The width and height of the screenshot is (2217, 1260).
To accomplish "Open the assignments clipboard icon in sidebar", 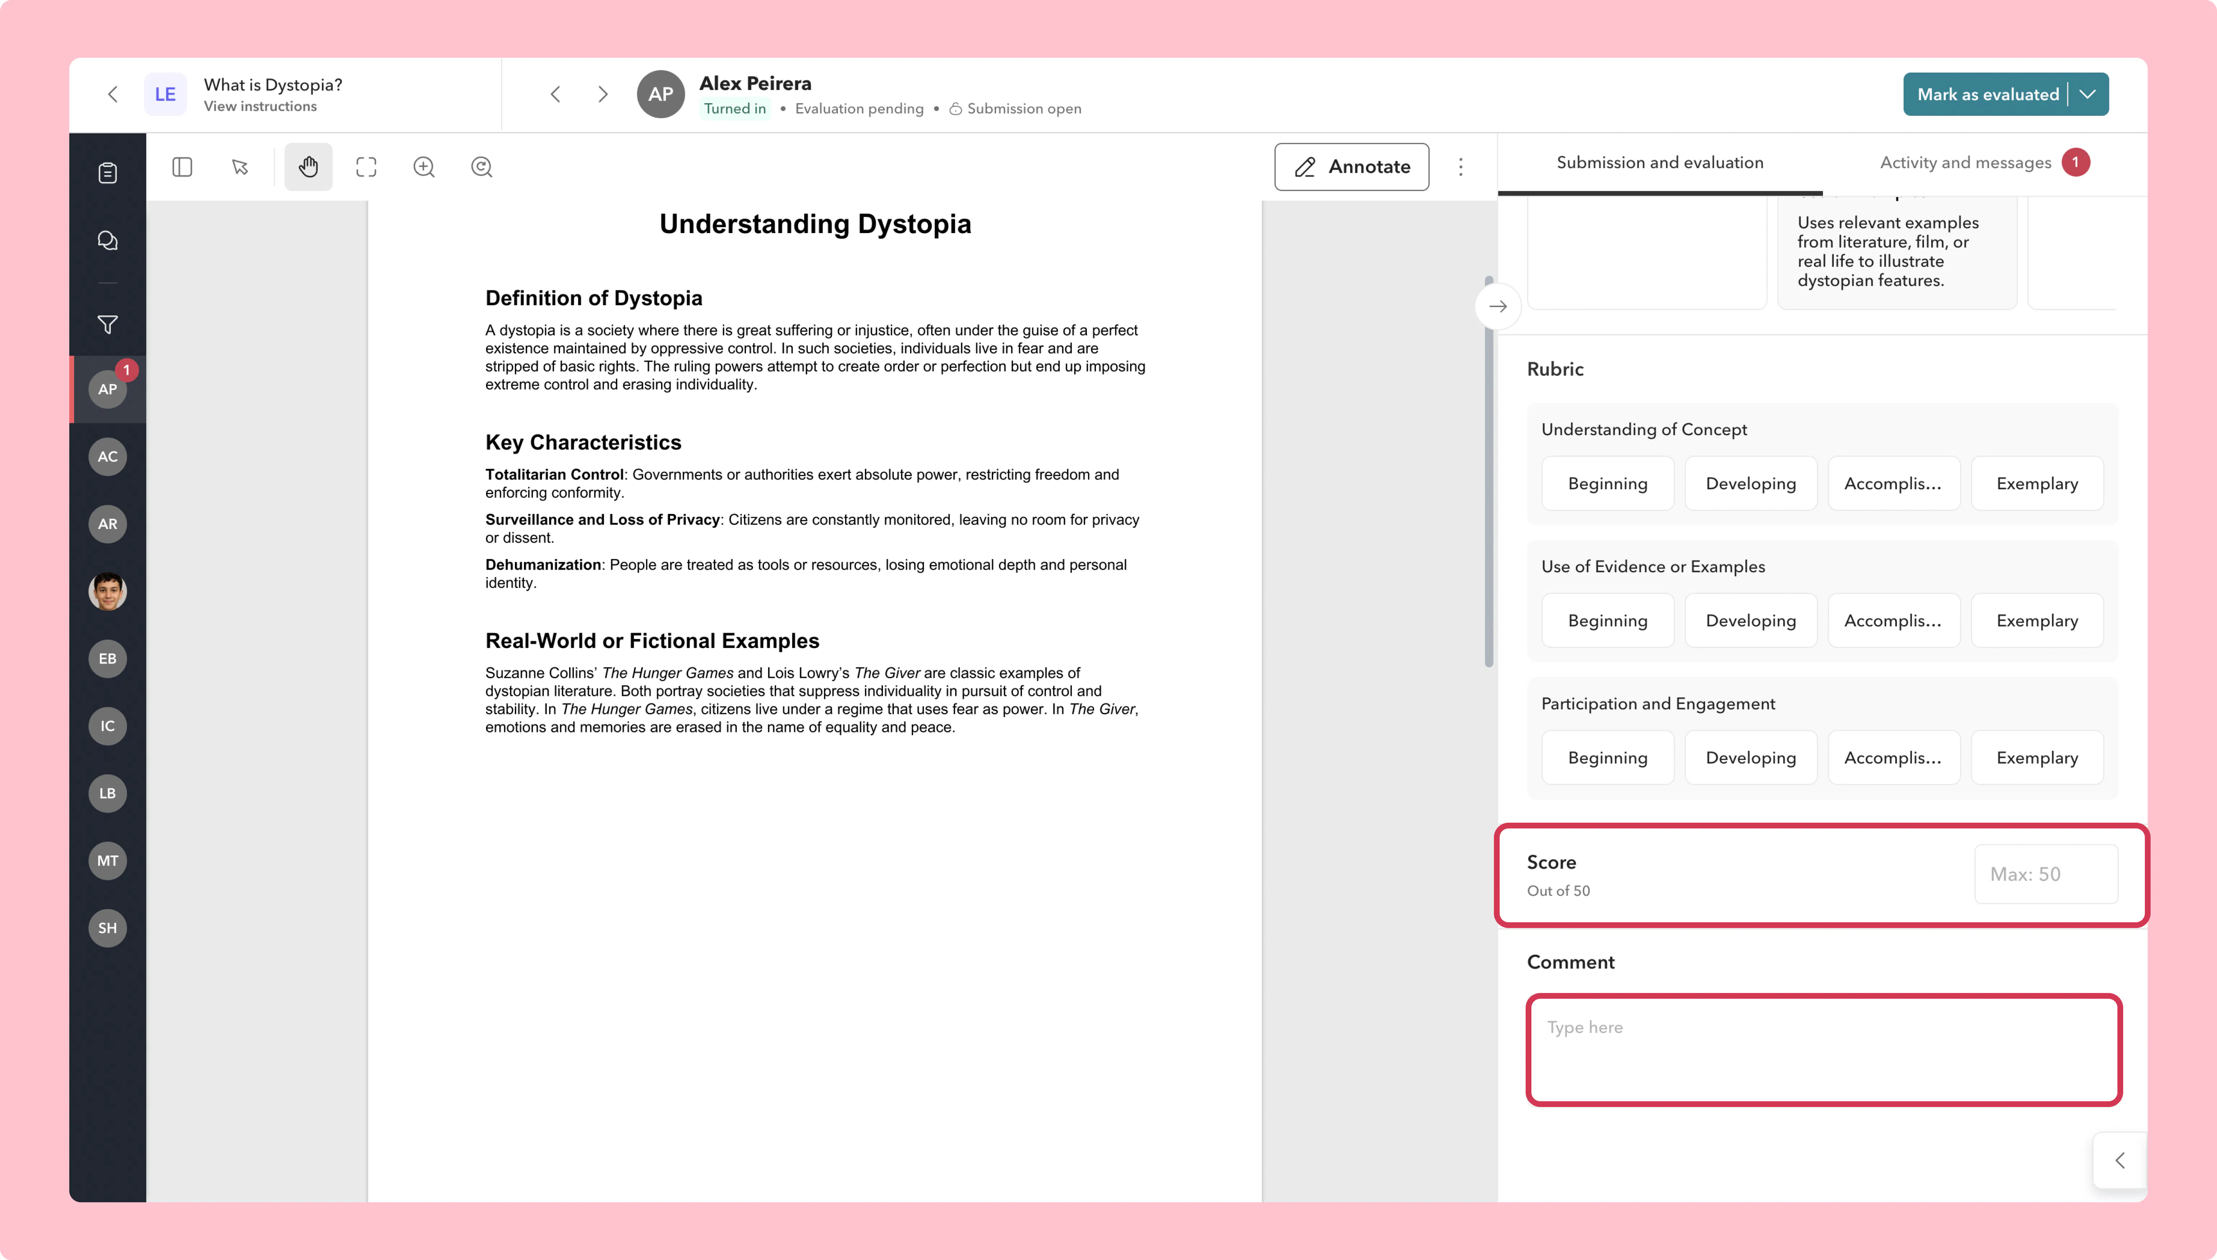I will pyautogui.click(x=107, y=173).
